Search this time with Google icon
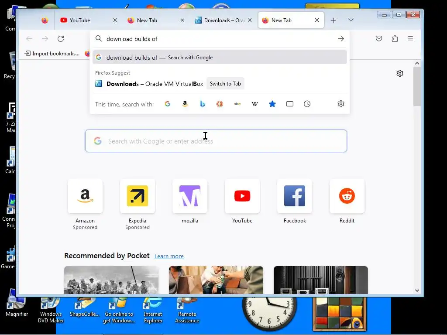 coord(168,104)
